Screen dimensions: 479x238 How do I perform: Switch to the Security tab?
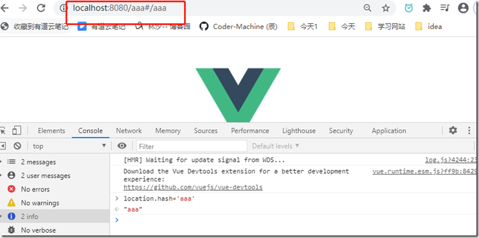tap(341, 131)
